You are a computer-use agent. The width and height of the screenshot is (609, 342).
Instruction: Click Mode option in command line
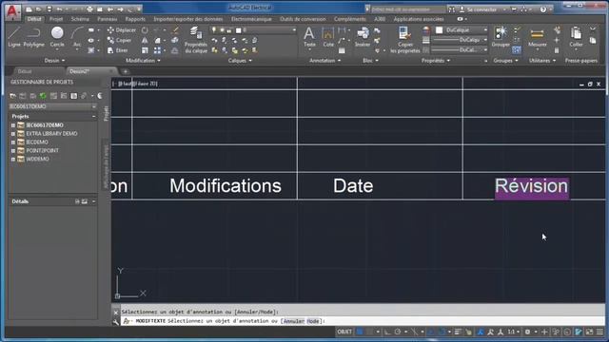click(x=313, y=321)
